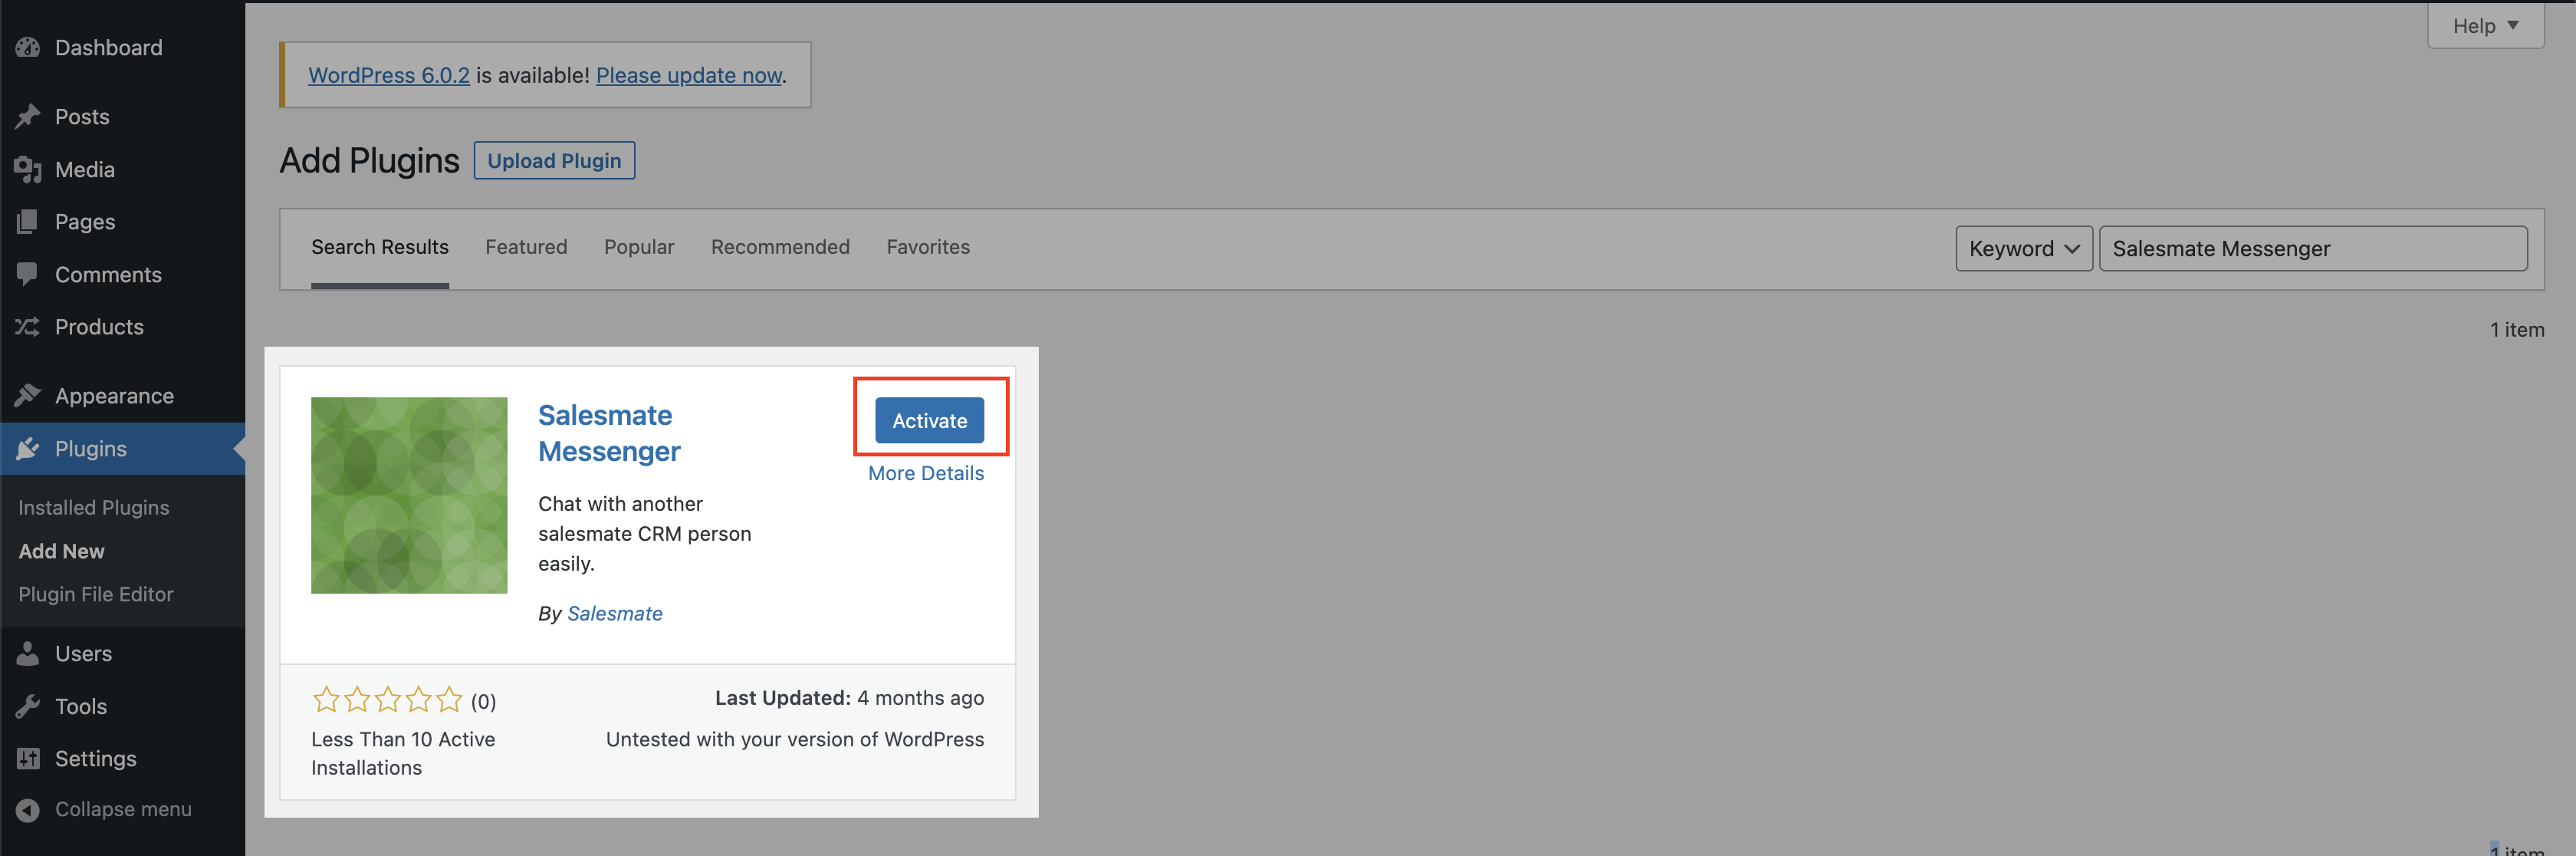Open Comments via the speech bubble icon
Screen dimensions: 2576x856
click(x=28, y=274)
